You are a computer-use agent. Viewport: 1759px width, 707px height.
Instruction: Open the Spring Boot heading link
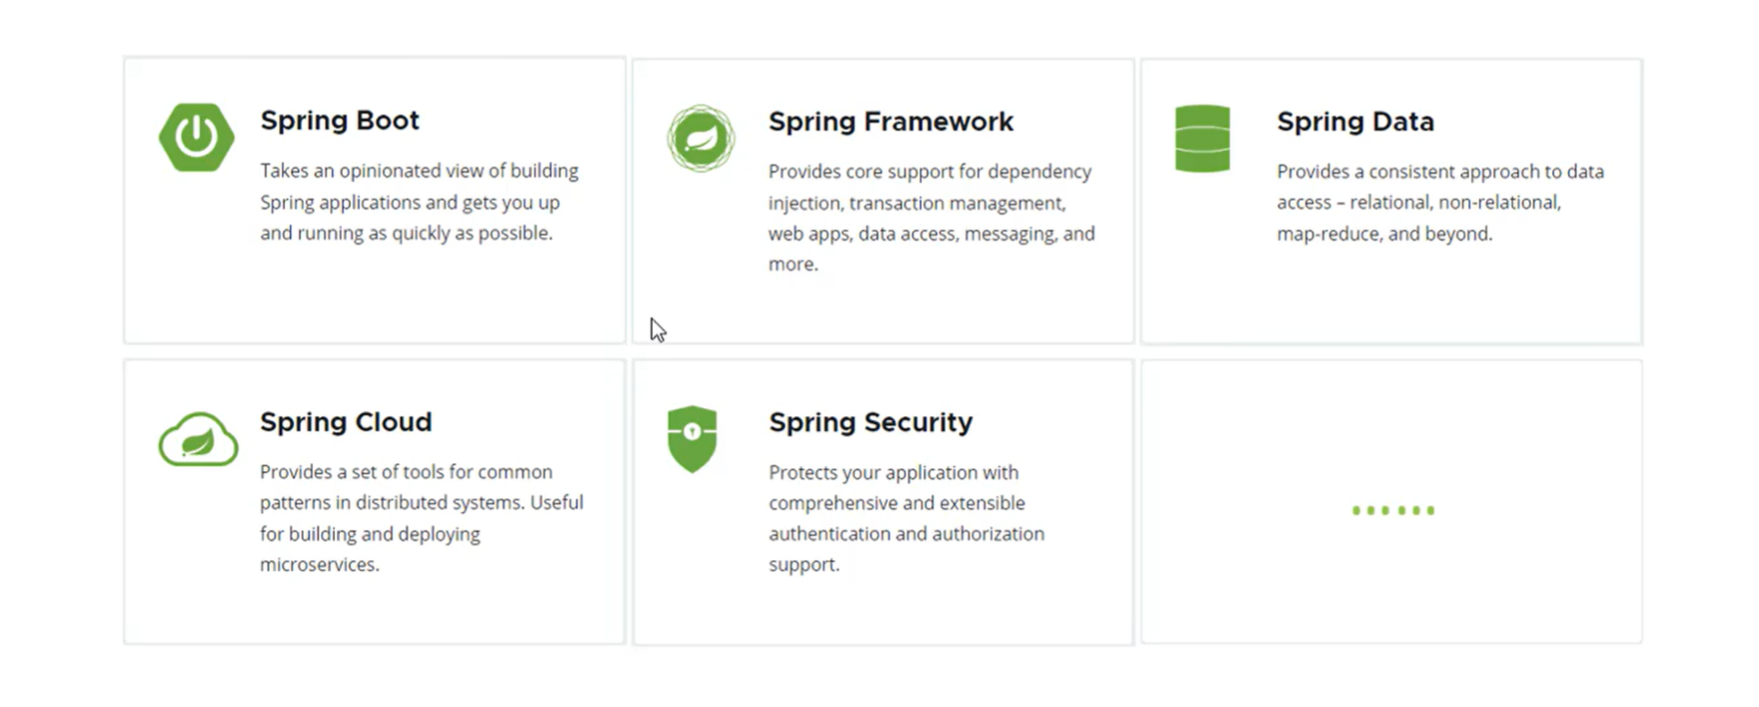339,120
